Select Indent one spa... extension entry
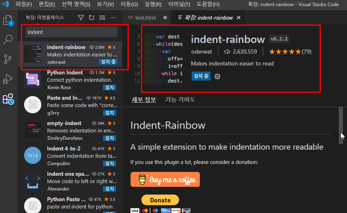The image size is (347, 213). click(x=70, y=181)
